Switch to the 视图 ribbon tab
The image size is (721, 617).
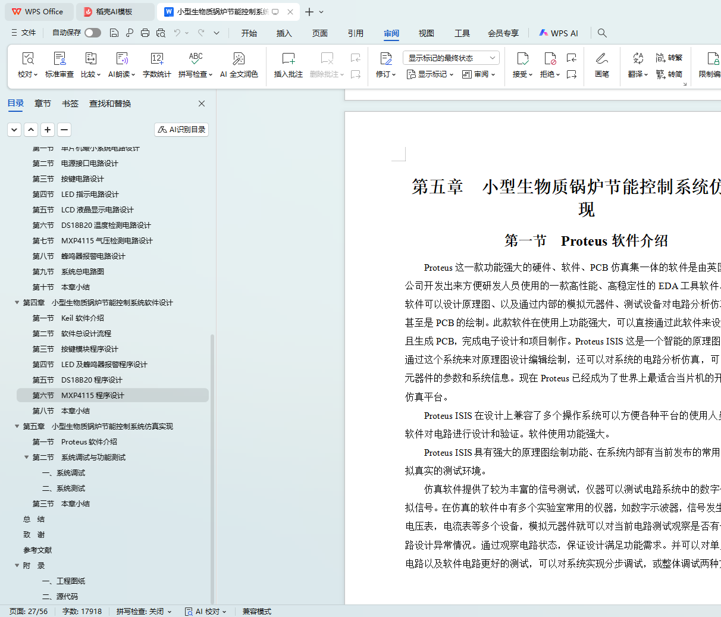pyautogui.click(x=426, y=33)
